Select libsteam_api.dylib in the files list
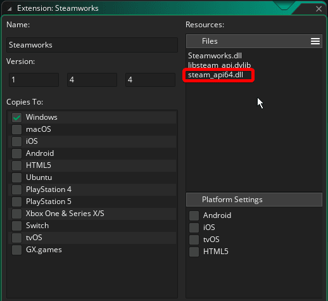 click(x=219, y=65)
